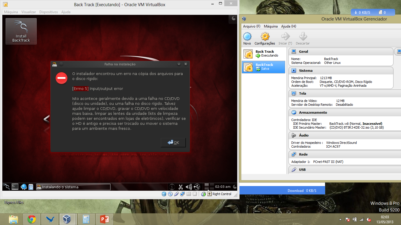Open Máquina menu in VirtualBox Gerenciador
Image resolution: width=401 pixels, height=225 pixels.
pyautogui.click(x=271, y=26)
